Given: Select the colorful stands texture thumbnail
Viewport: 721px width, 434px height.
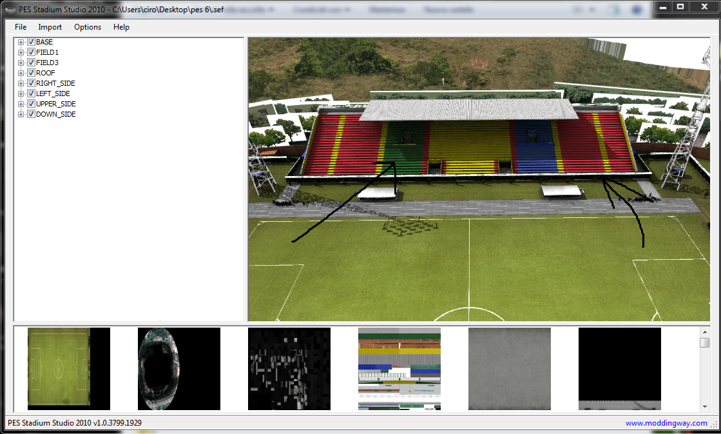Looking at the screenshot, I should click(x=399, y=369).
